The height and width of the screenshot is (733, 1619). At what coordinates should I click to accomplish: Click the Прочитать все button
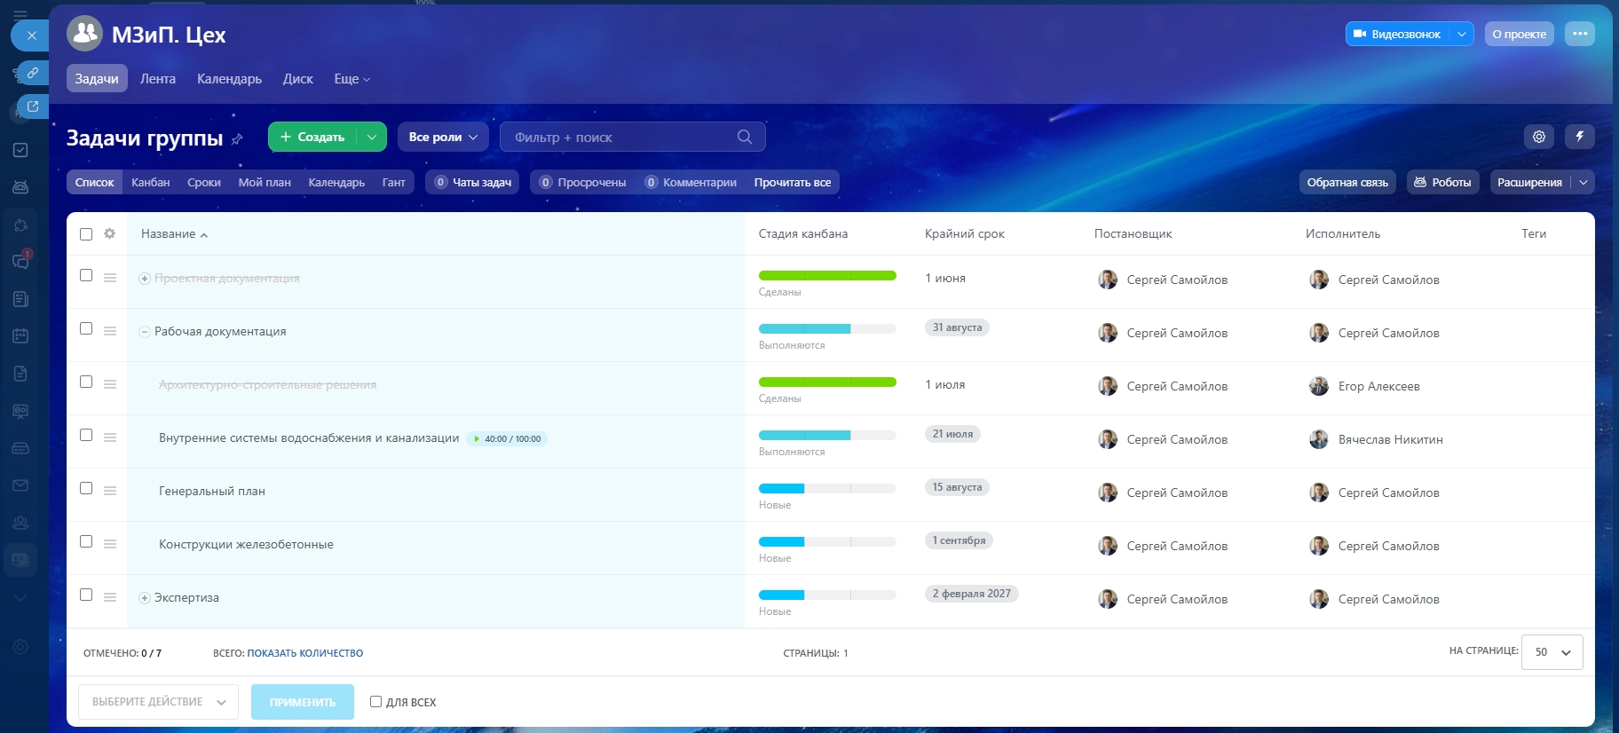tap(793, 182)
